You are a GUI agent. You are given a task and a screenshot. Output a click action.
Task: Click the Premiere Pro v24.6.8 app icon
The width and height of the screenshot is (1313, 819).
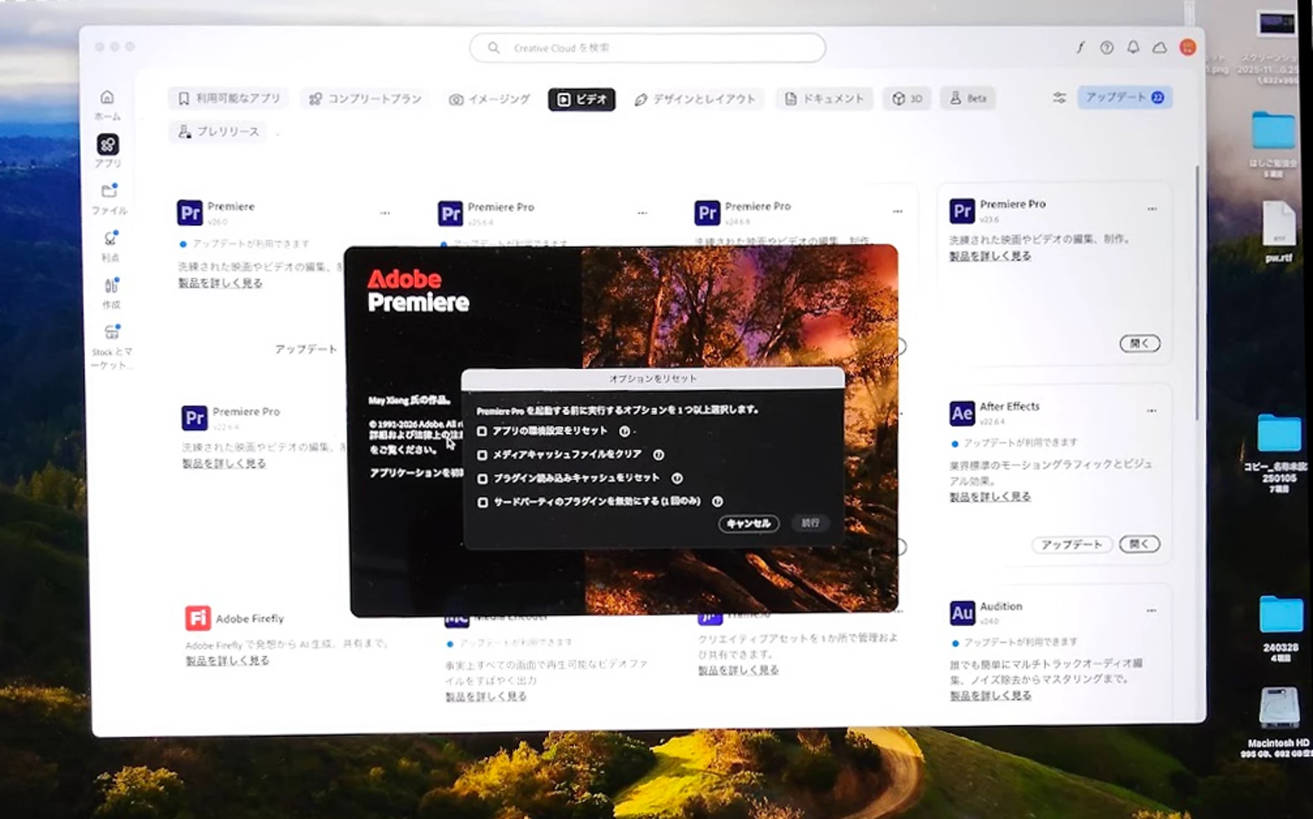point(707,212)
